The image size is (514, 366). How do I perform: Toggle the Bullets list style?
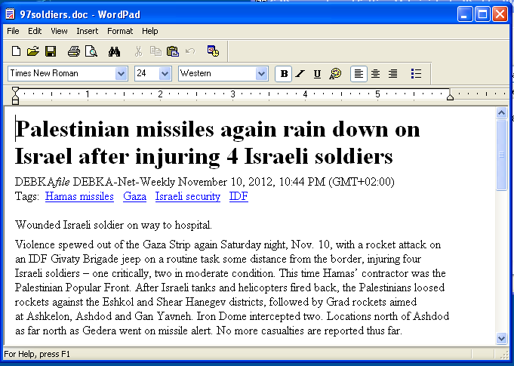[416, 74]
